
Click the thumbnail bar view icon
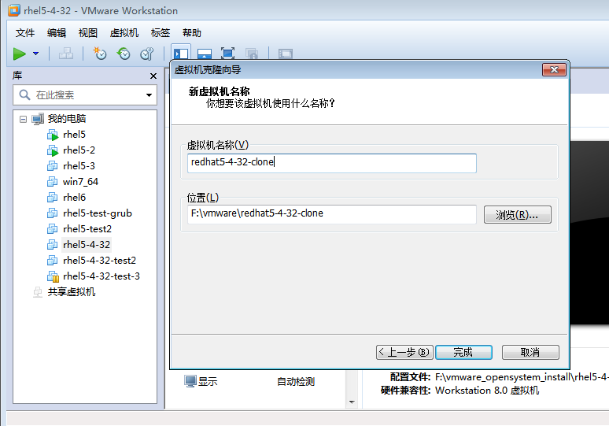205,54
